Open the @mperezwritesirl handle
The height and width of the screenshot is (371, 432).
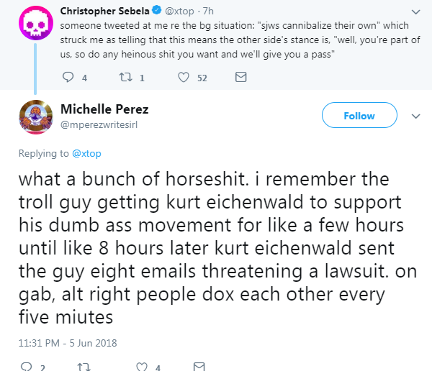point(99,124)
